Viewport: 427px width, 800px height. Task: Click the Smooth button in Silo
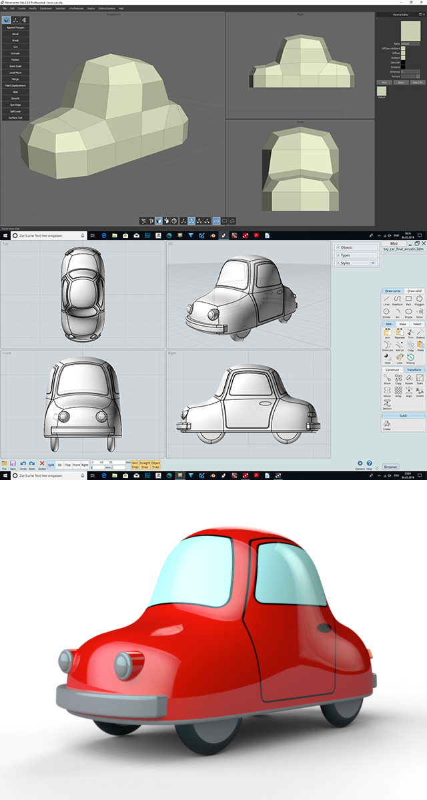coord(15,98)
